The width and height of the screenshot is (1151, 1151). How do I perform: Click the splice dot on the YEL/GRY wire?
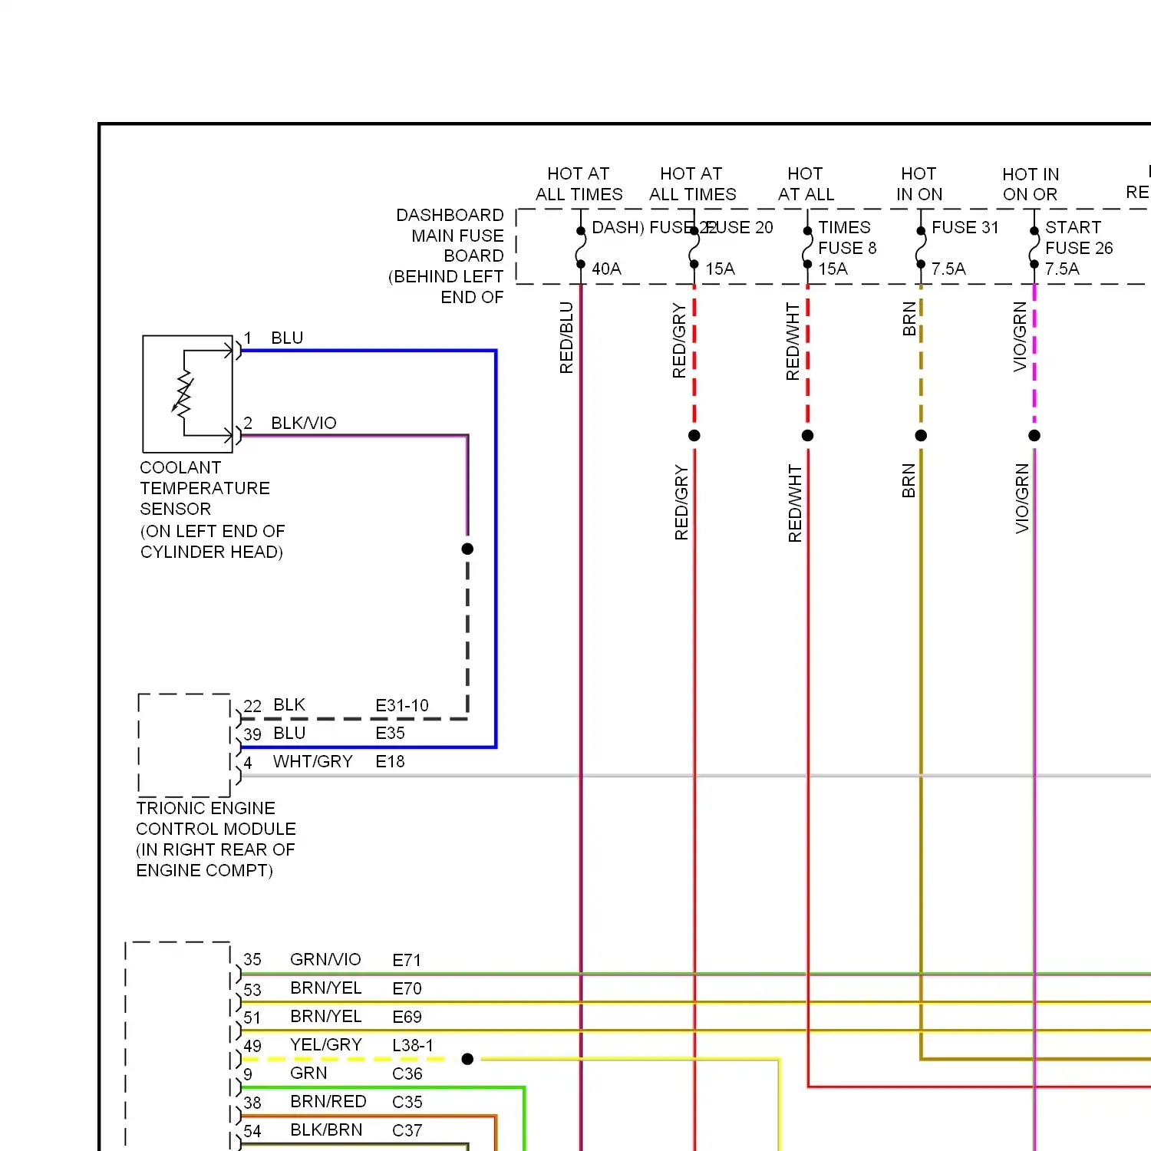click(x=467, y=1059)
